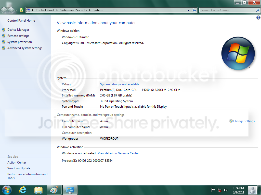Click the Product ID 00426-292-0000007-85534 text

click(x=87, y=161)
